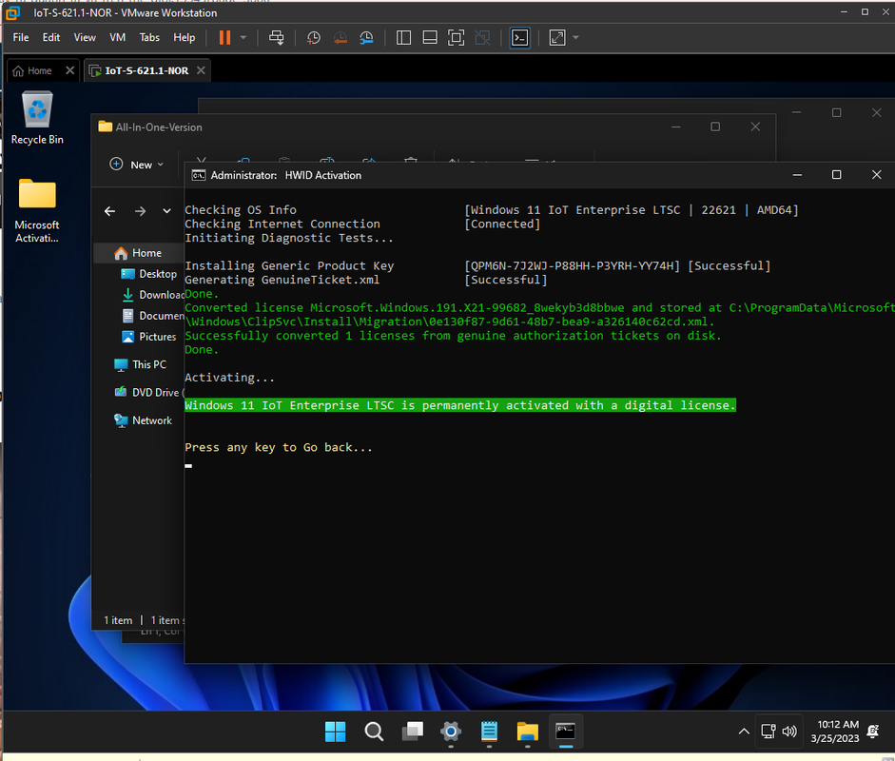Revert the VM to its previous snapshot

click(340, 37)
